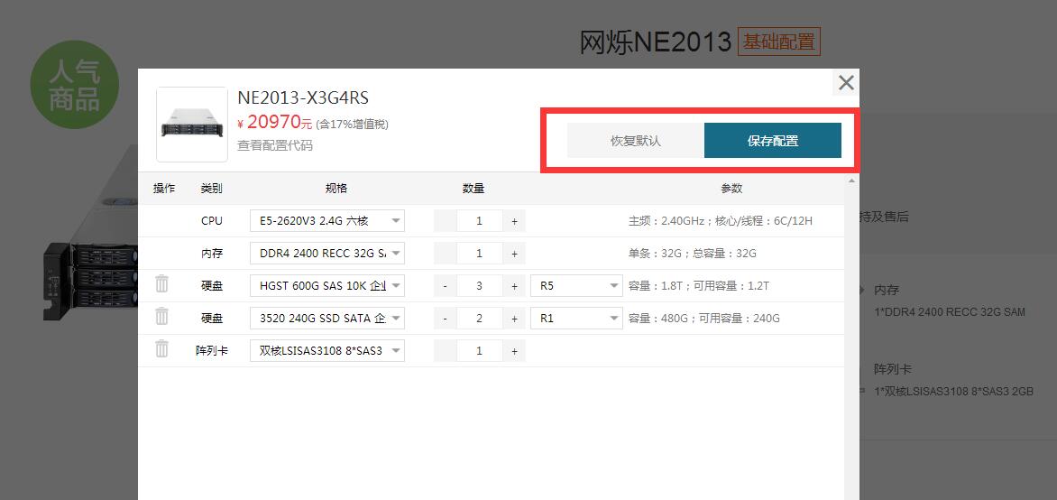This screenshot has width=1057, height=500.
Task: Increase memory quantity with plus button
Action: pos(514,254)
